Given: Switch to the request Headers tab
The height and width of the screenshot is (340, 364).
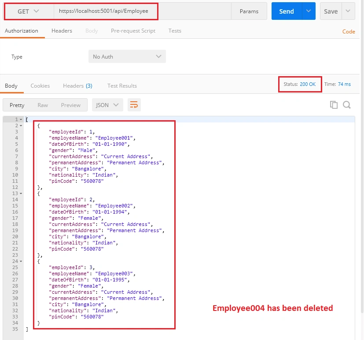Looking at the screenshot, I should 62,31.
